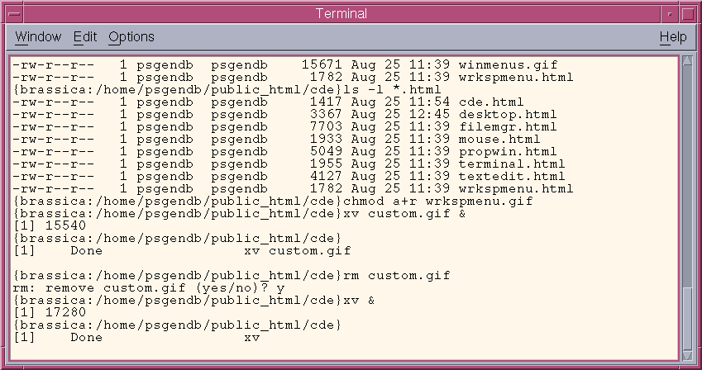Open the Window menu
The width and height of the screenshot is (702, 370).
pos(38,36)
